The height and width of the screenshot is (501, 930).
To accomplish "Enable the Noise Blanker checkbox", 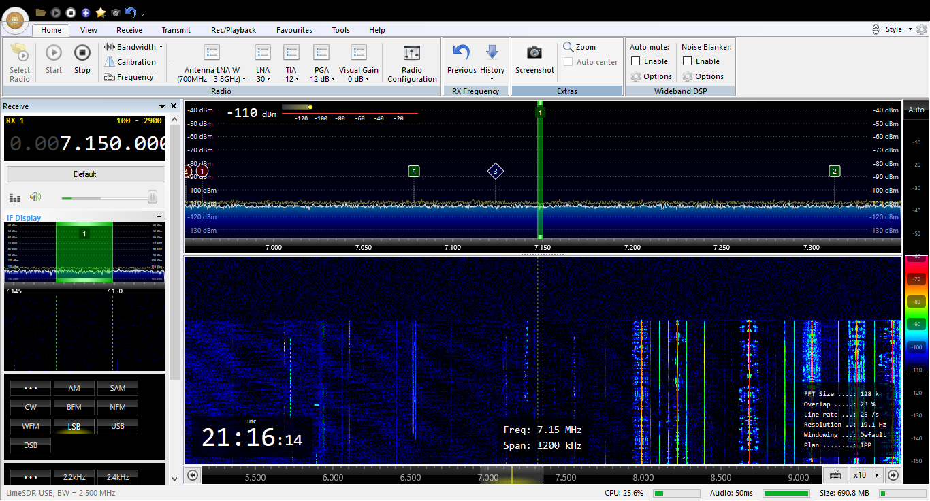I will coord(688,61).
